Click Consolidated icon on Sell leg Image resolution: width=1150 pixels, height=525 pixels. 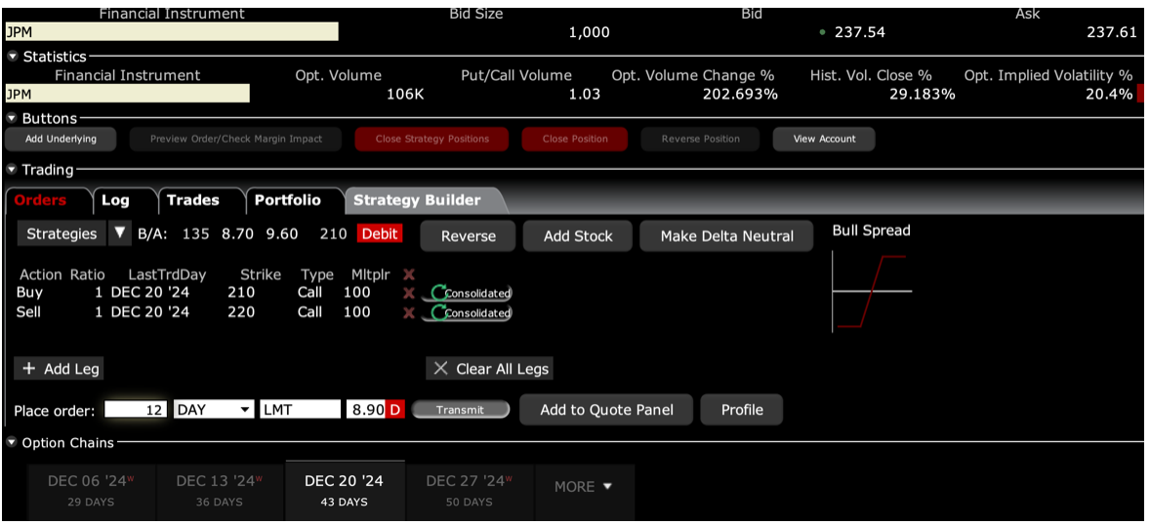point(468,313)
